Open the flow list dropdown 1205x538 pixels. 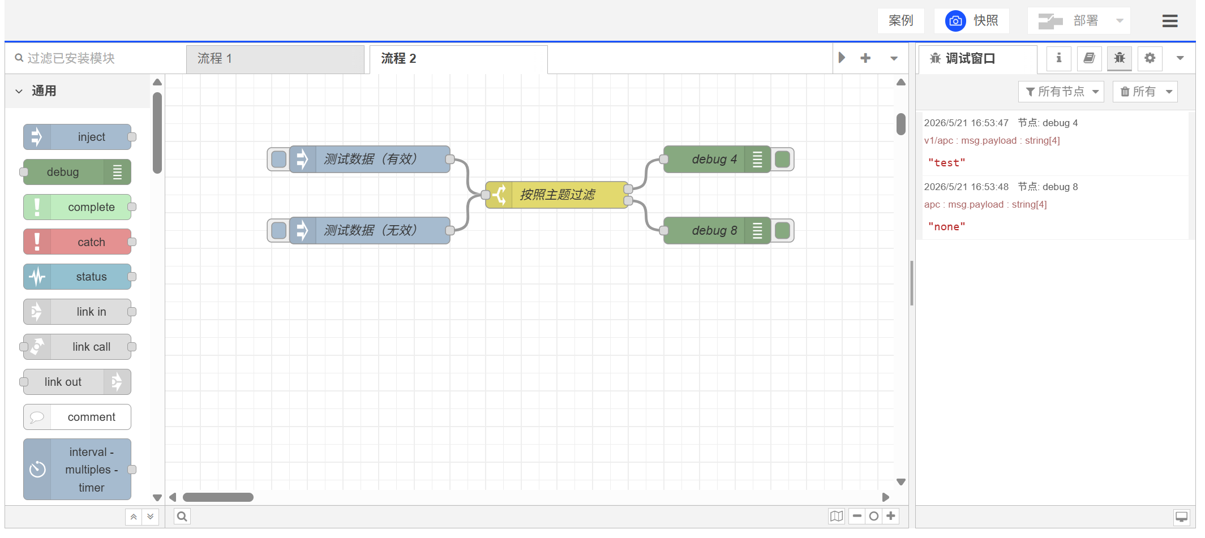click(894, 58)
